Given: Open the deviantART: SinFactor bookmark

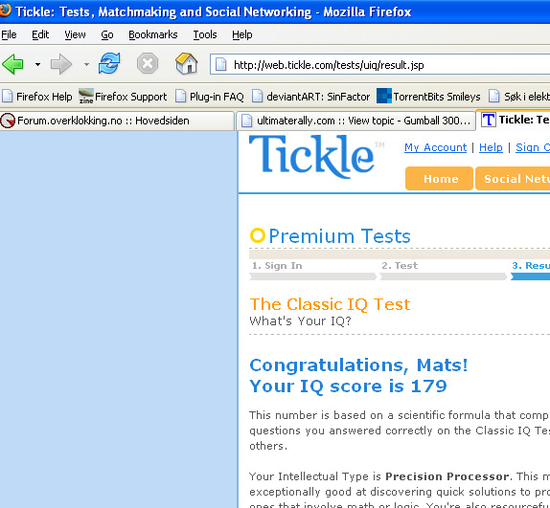Looking at the screenshot, I should 311,97.
